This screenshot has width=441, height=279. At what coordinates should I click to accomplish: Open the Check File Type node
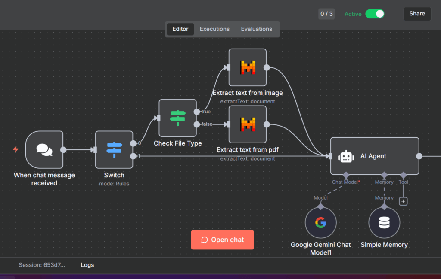tap(177, 118)
